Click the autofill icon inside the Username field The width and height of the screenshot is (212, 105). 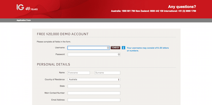[108, 48]
